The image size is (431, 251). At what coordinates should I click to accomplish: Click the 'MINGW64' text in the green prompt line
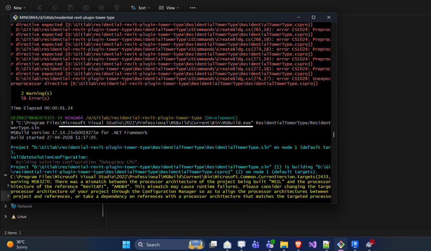pyautogui.click(x=74, y=118)
